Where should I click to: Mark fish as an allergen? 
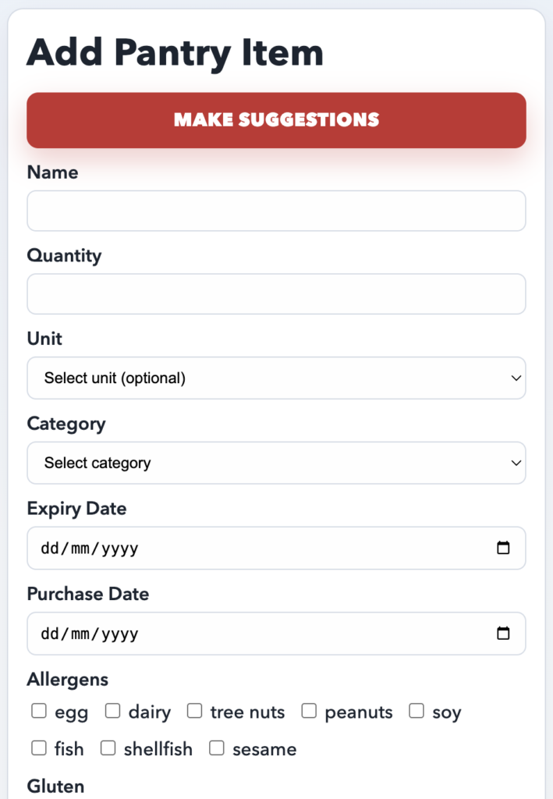click(38, 748)
